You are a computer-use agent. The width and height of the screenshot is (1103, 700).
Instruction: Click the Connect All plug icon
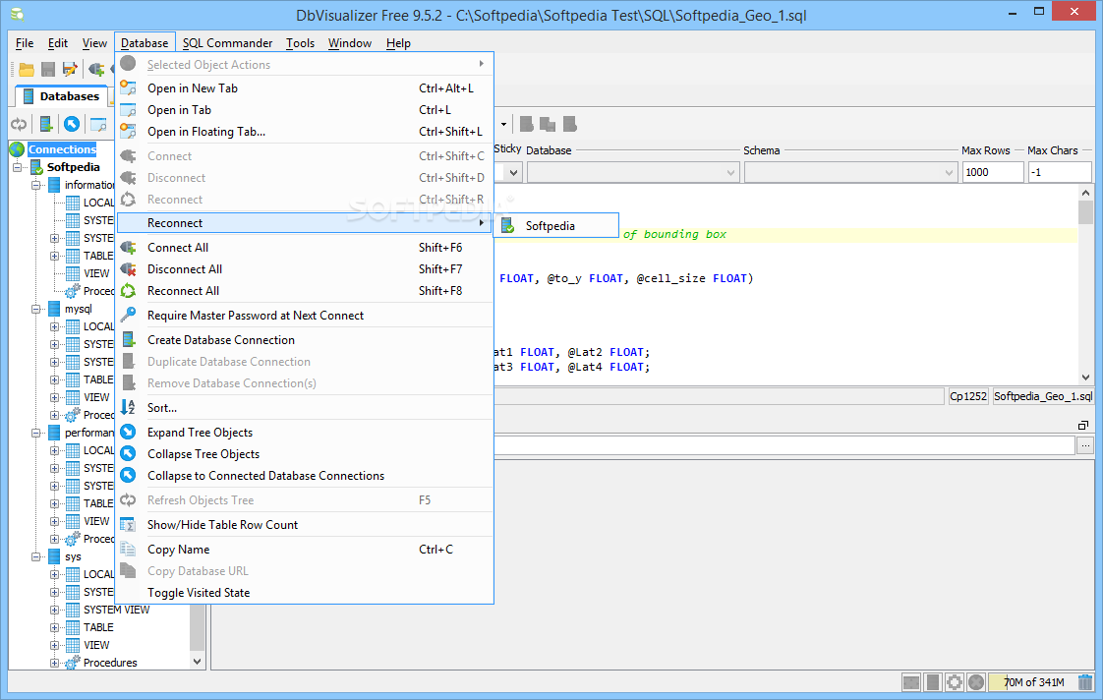[128, 247]
